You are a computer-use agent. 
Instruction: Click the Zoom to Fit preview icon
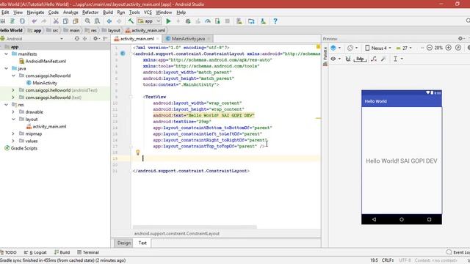(x=458, y=48)
